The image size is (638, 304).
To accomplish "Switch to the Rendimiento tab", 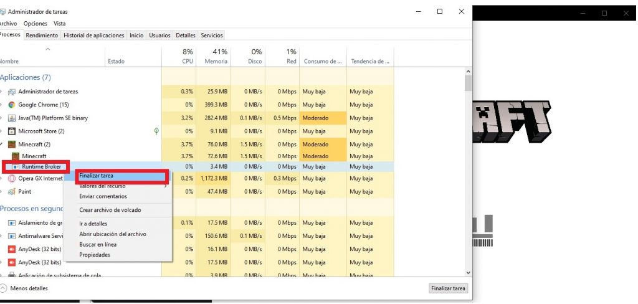I will 42,36.
